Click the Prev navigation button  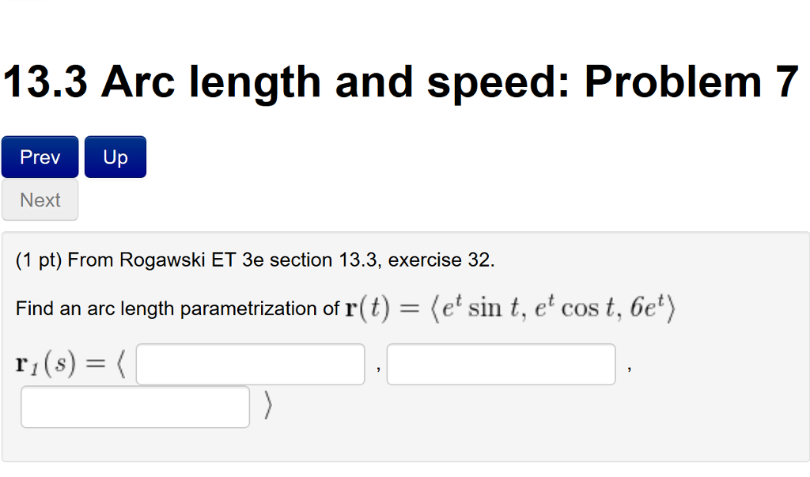coord(40,156)
